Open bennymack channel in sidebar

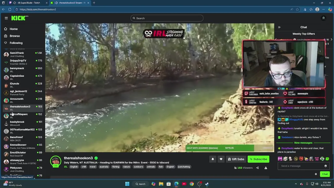(x=23, y=70)
